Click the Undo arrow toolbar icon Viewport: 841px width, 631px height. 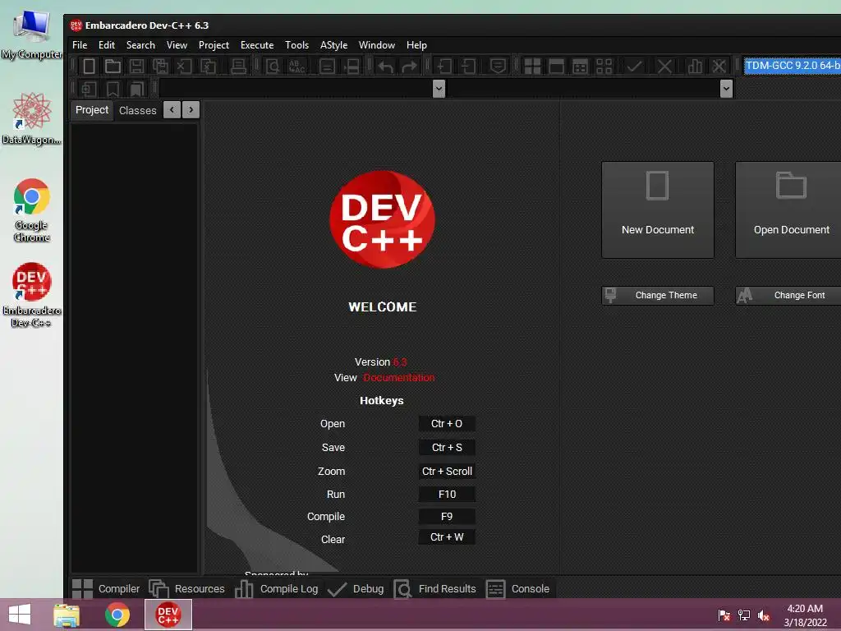point(386,66)
